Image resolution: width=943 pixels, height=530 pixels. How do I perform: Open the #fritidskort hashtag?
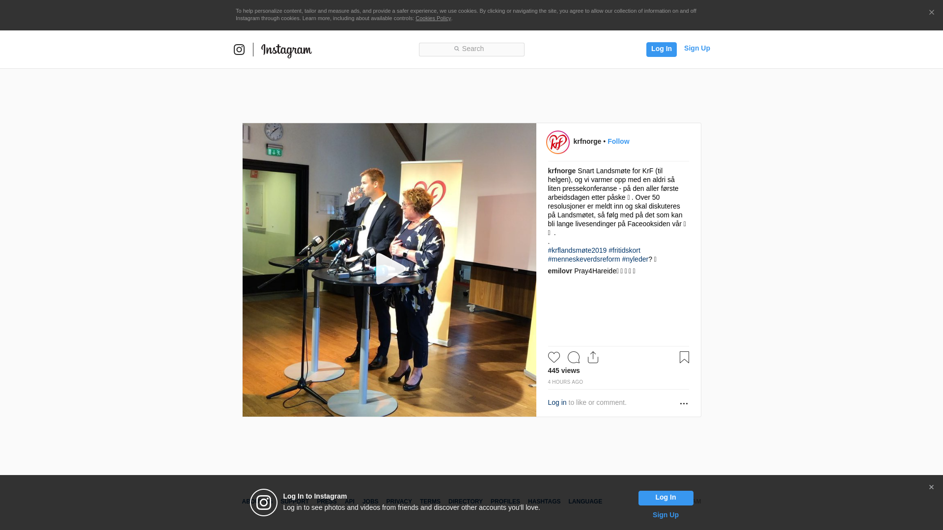tap(624, 250)
